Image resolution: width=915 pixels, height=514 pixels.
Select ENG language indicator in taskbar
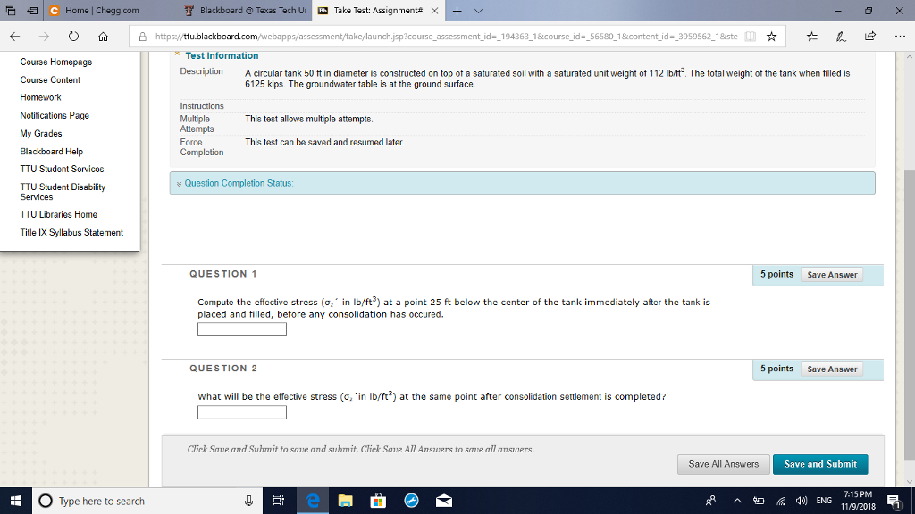coord(824,501)
